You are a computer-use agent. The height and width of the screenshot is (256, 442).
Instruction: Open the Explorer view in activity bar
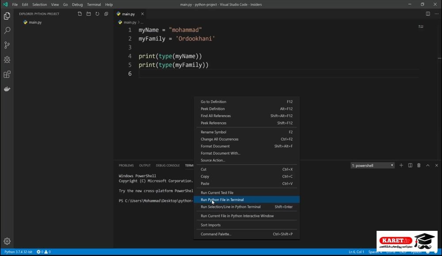(x=7, y=16)
